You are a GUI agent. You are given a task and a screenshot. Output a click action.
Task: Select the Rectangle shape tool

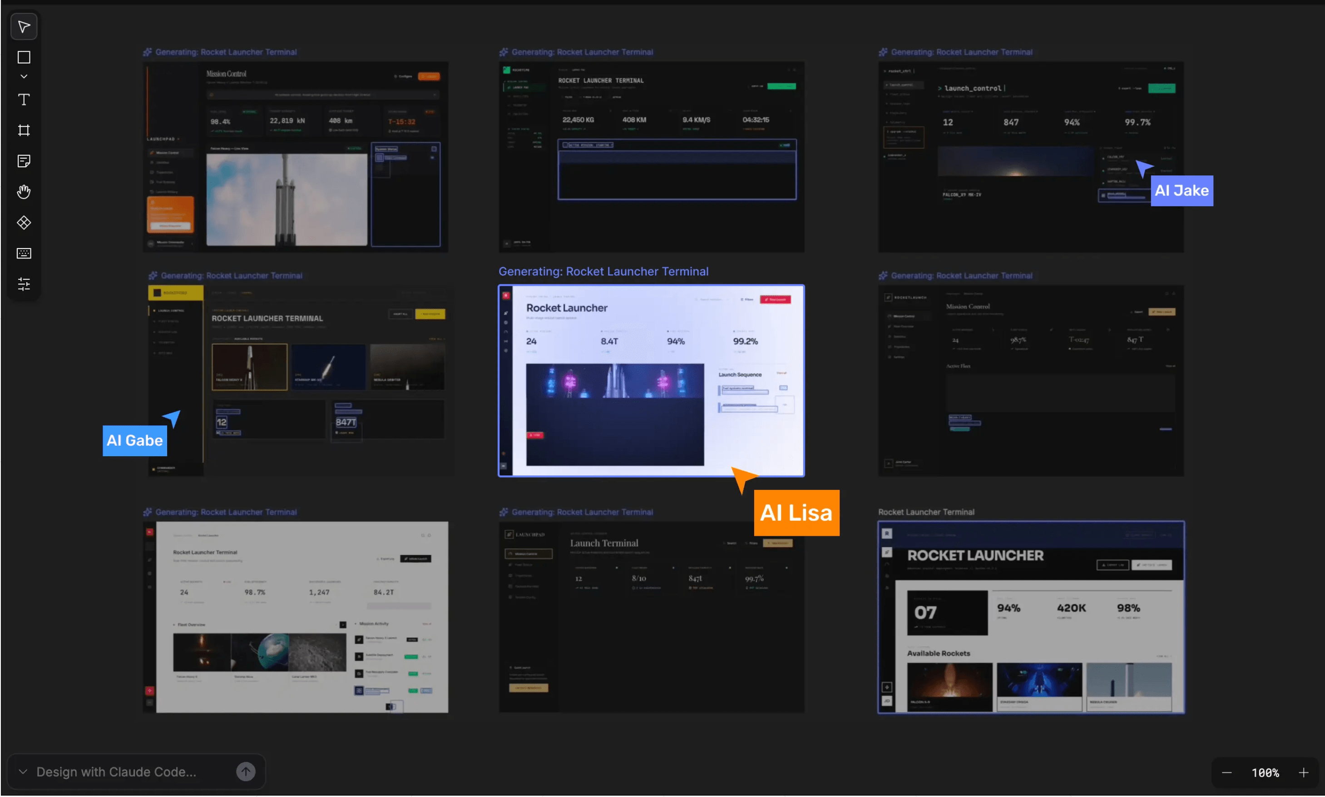click(x=24, y=57)
